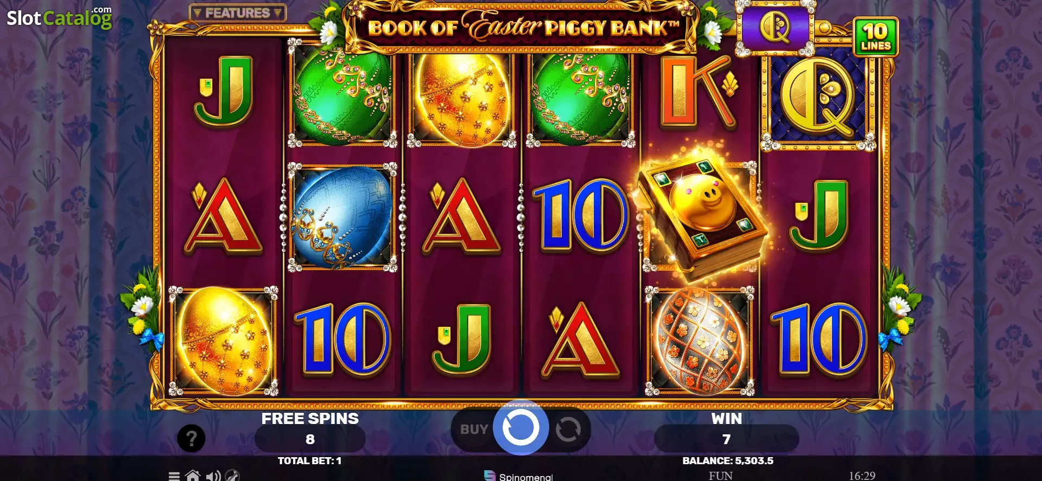Open the hamburger menu icon
Image resolution: width=1042 pixels, height=481 pixels.
point(174,476)
